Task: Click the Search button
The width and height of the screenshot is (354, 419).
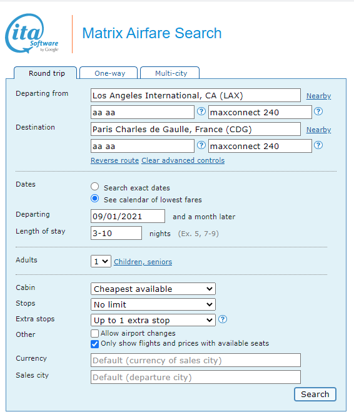Action: click(x=315, y=394)
